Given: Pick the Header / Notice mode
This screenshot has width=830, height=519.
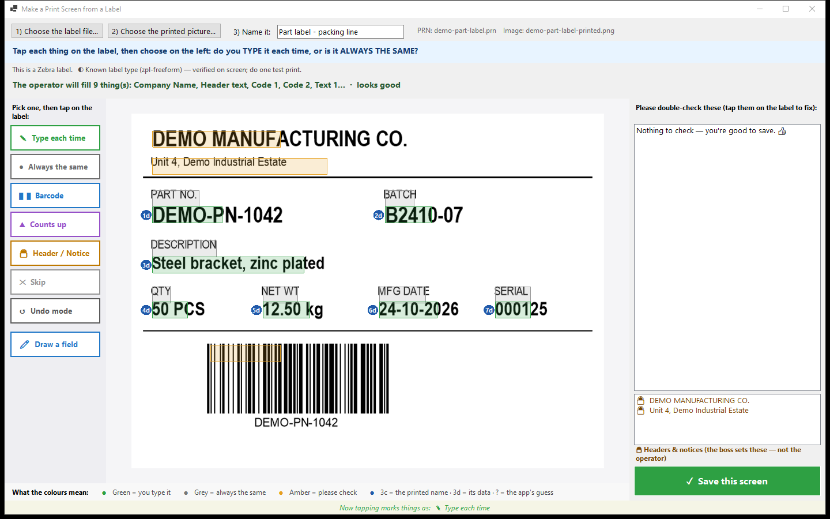Looking at the screenshot, I should [x=55, y=253].
